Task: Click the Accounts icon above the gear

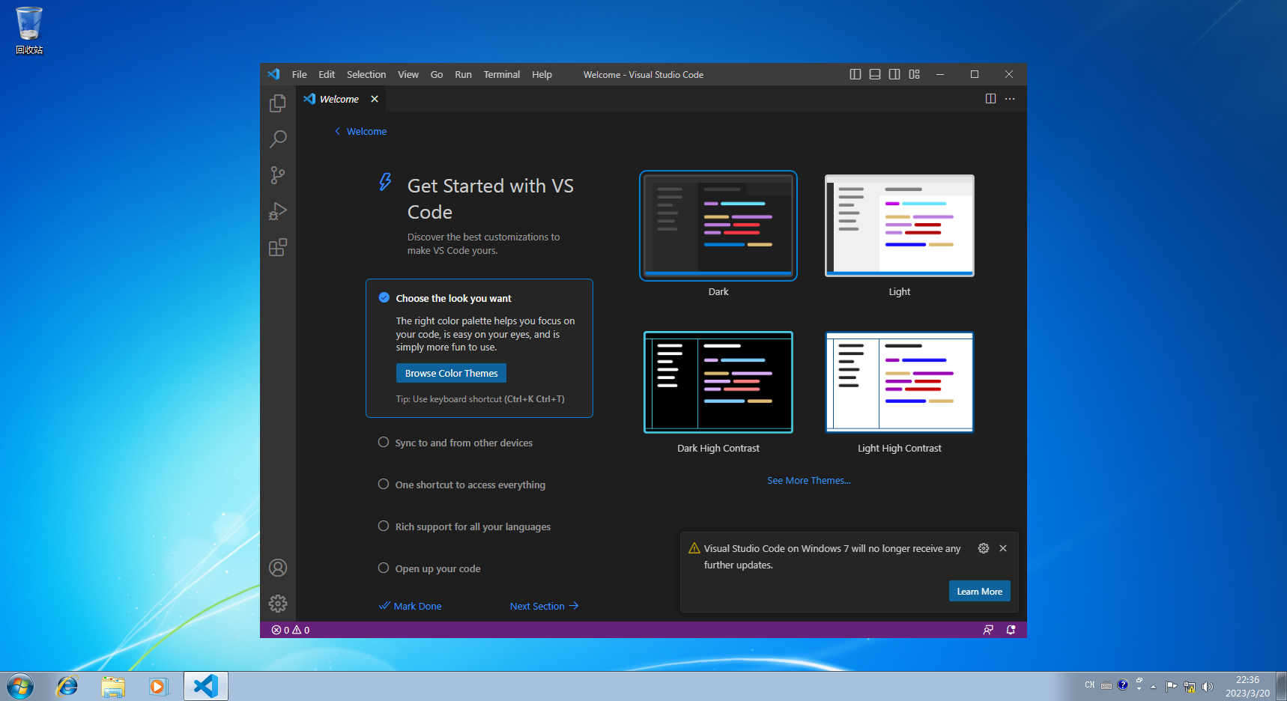Action: coord(278,568)
